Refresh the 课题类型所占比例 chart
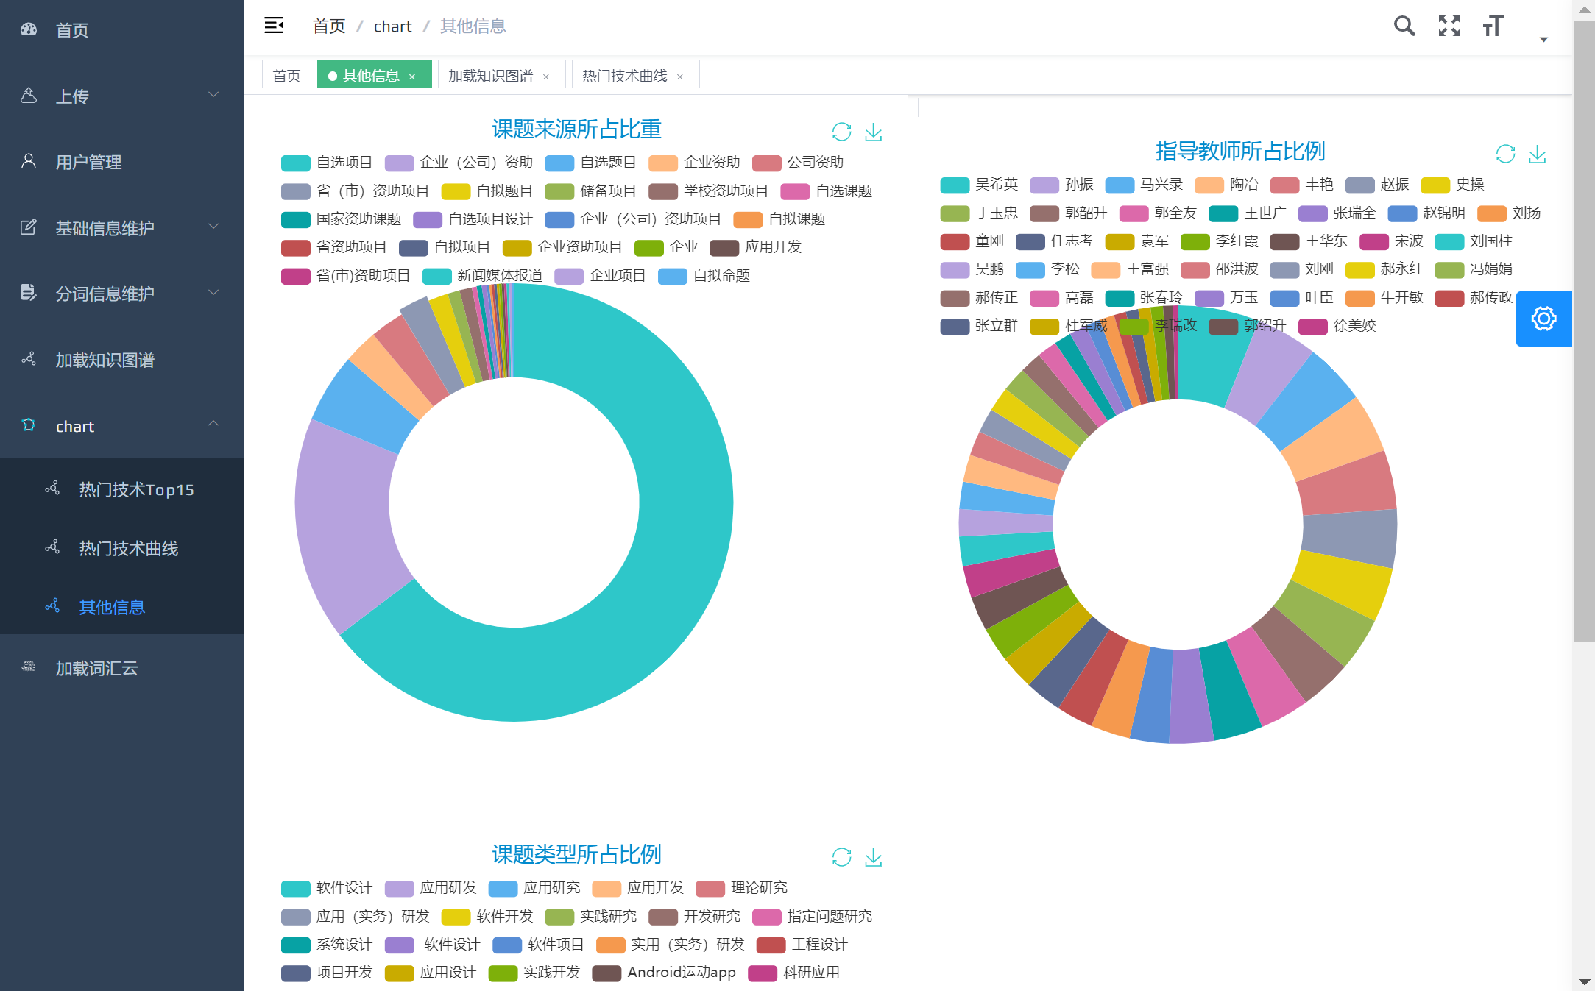Viewport: 1595px width, 991px height. click(x=841, y=857)
